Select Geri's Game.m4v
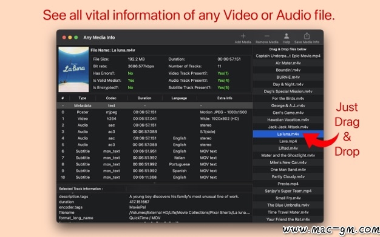 point(288,113)
